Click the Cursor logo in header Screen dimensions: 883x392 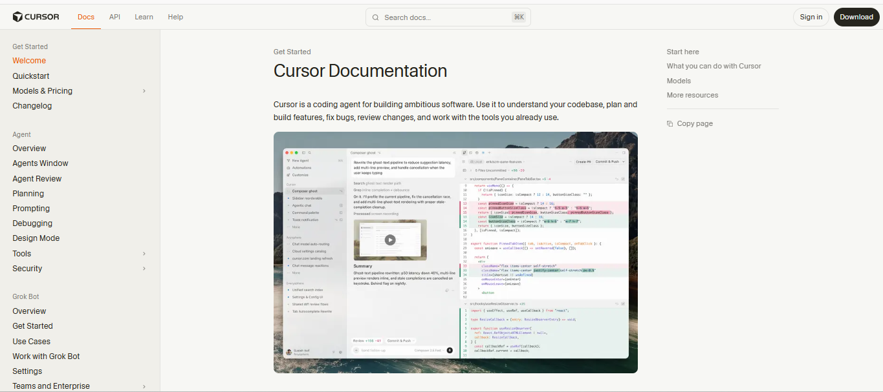click(x=36, y=17)
